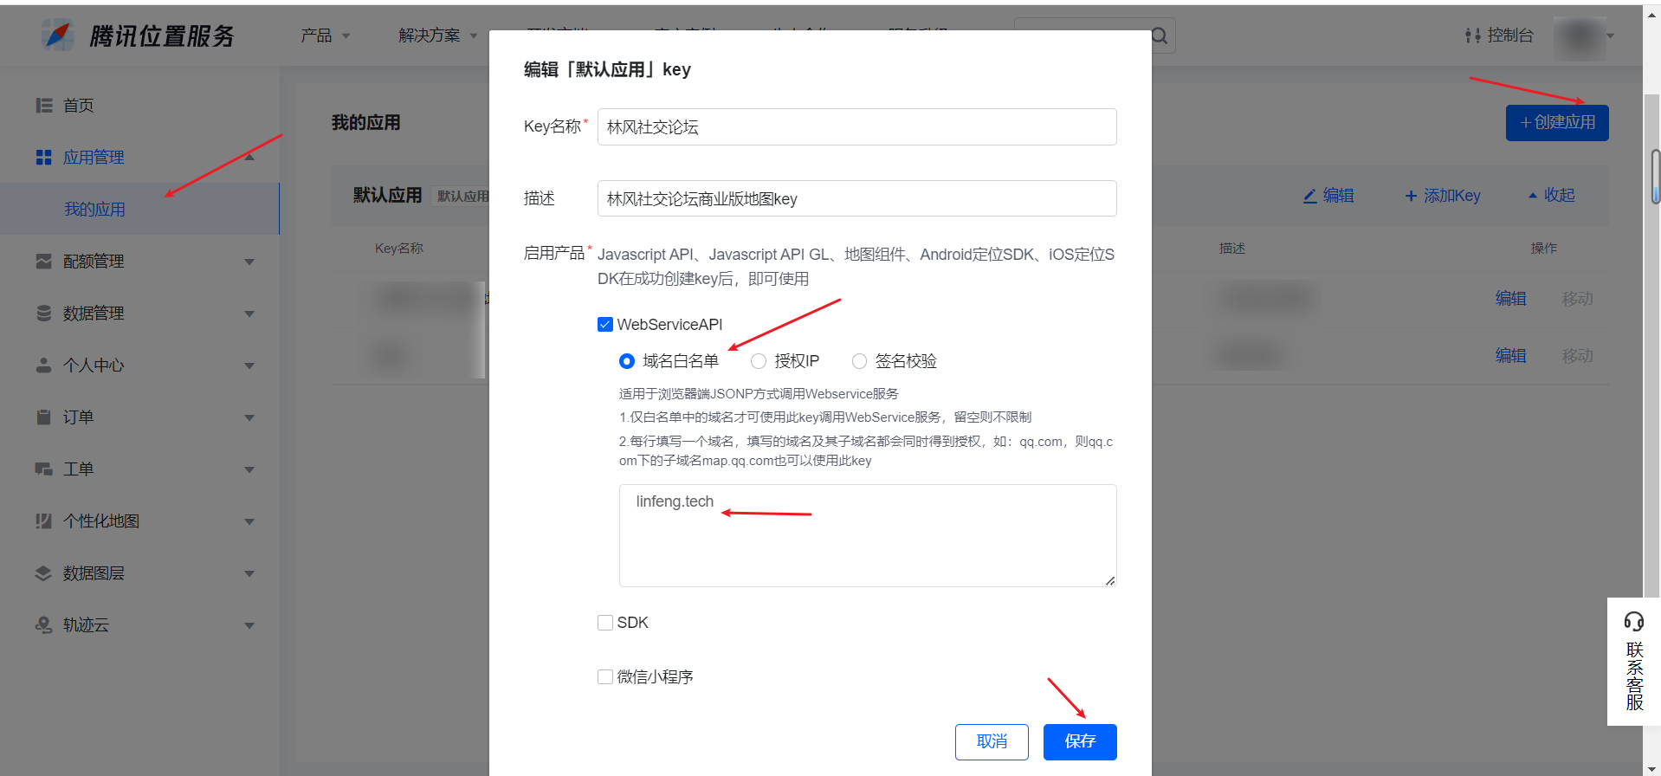Open 联系客服 headset support icon
The width and height of the screenshot is (1661, 776).
tap(1634, 621)
